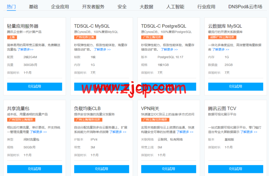
Task: Open the 企业应用 tab
Action: [x=60, y=7]
